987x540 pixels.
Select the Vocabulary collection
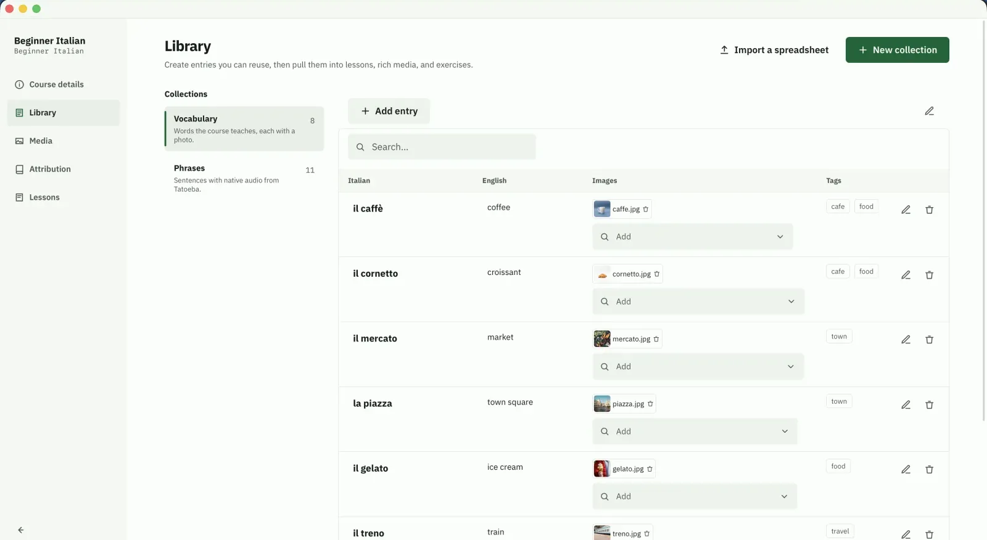tap(244, 129)
